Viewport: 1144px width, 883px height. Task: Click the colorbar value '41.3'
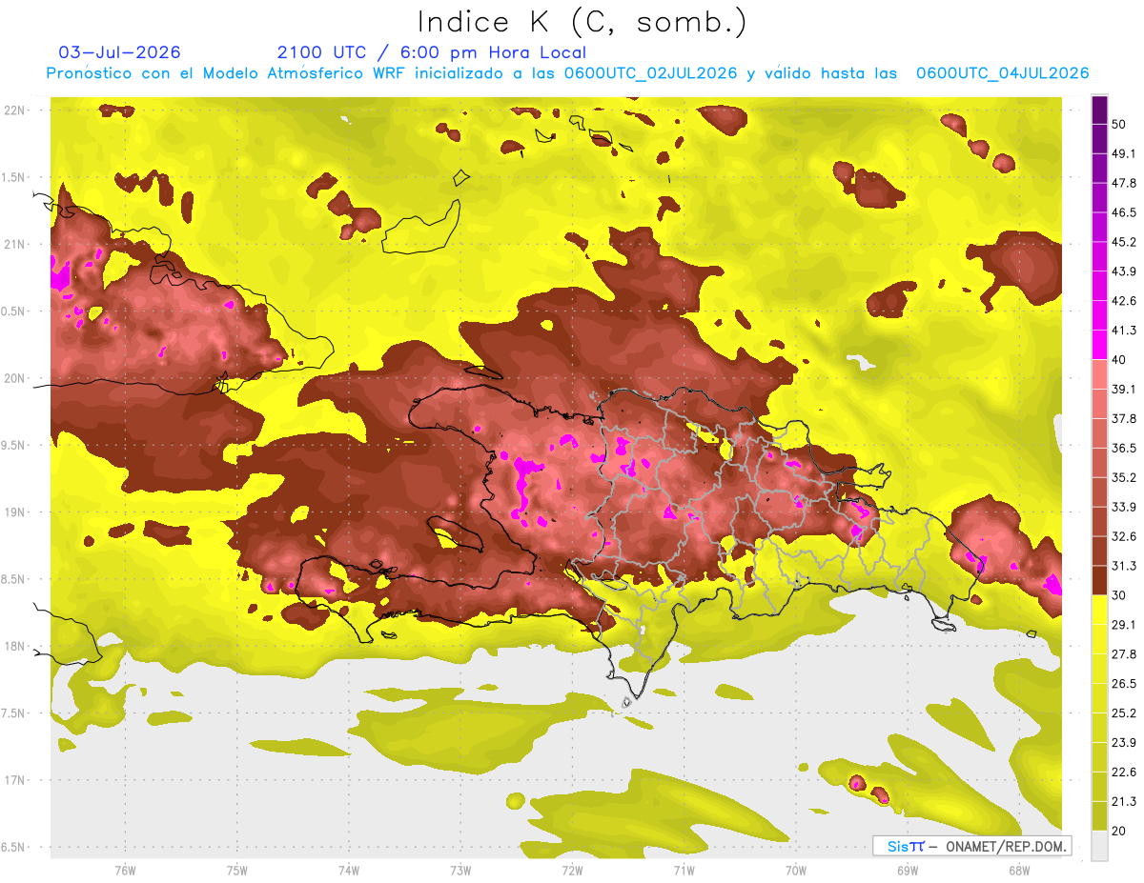tap(1124, 331)
